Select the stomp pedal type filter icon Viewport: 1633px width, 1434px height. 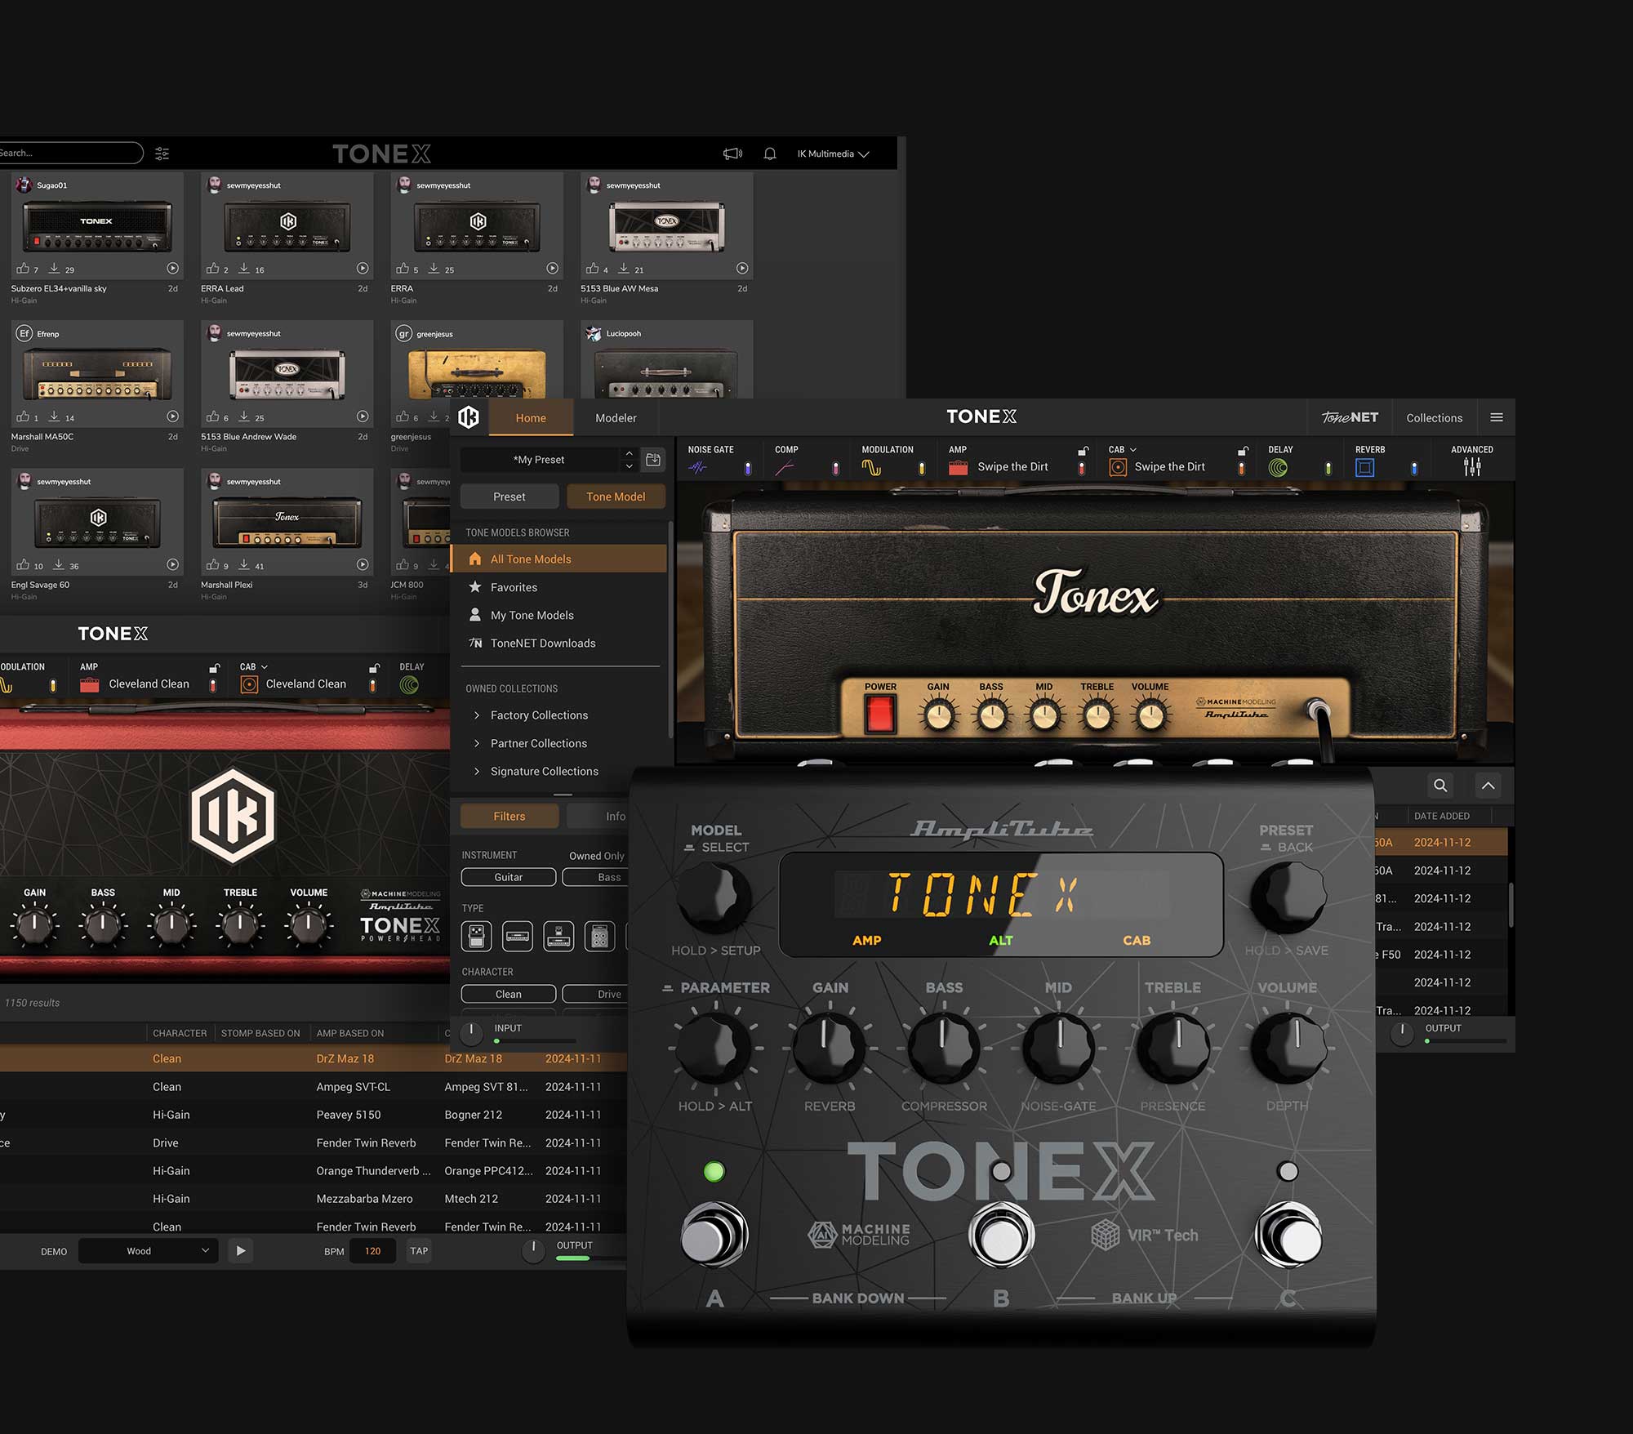point(476,937)
